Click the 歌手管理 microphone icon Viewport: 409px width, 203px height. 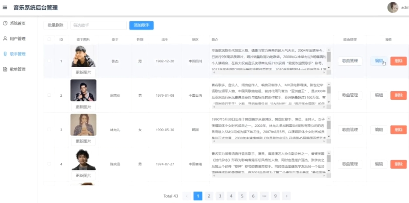pos(5,54)
